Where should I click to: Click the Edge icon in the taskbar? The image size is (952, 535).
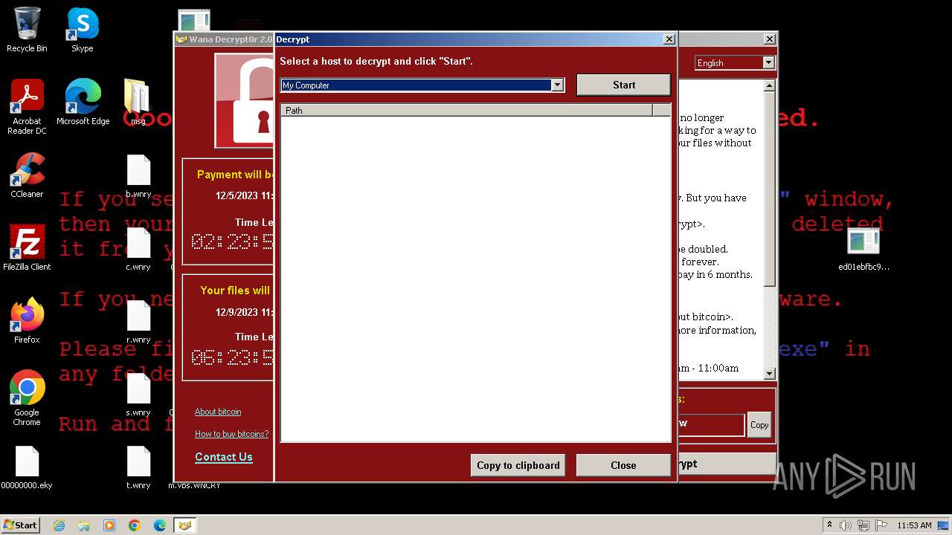(x=160, y=525)
